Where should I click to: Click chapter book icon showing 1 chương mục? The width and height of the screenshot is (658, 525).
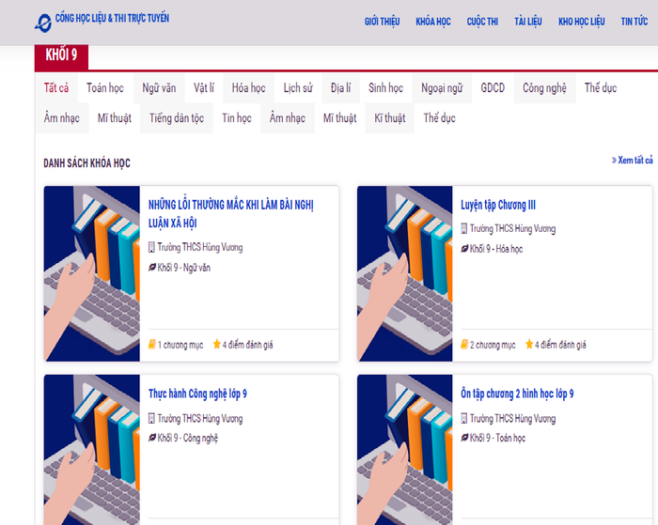click(152, 345)
